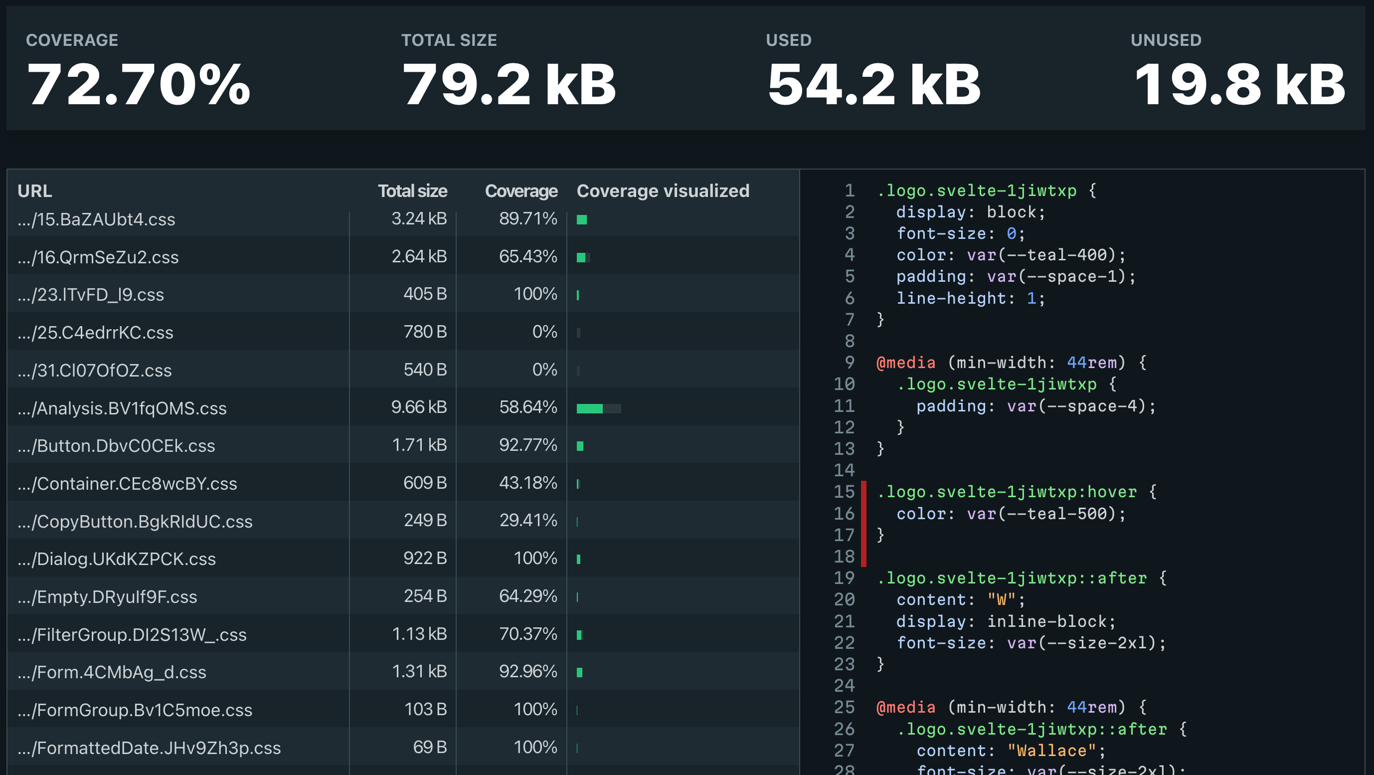This screenshot has width=1374, height=775.
Task: Select the .../Dialog.UKdKZPCK.css entry
Action: 117,559
